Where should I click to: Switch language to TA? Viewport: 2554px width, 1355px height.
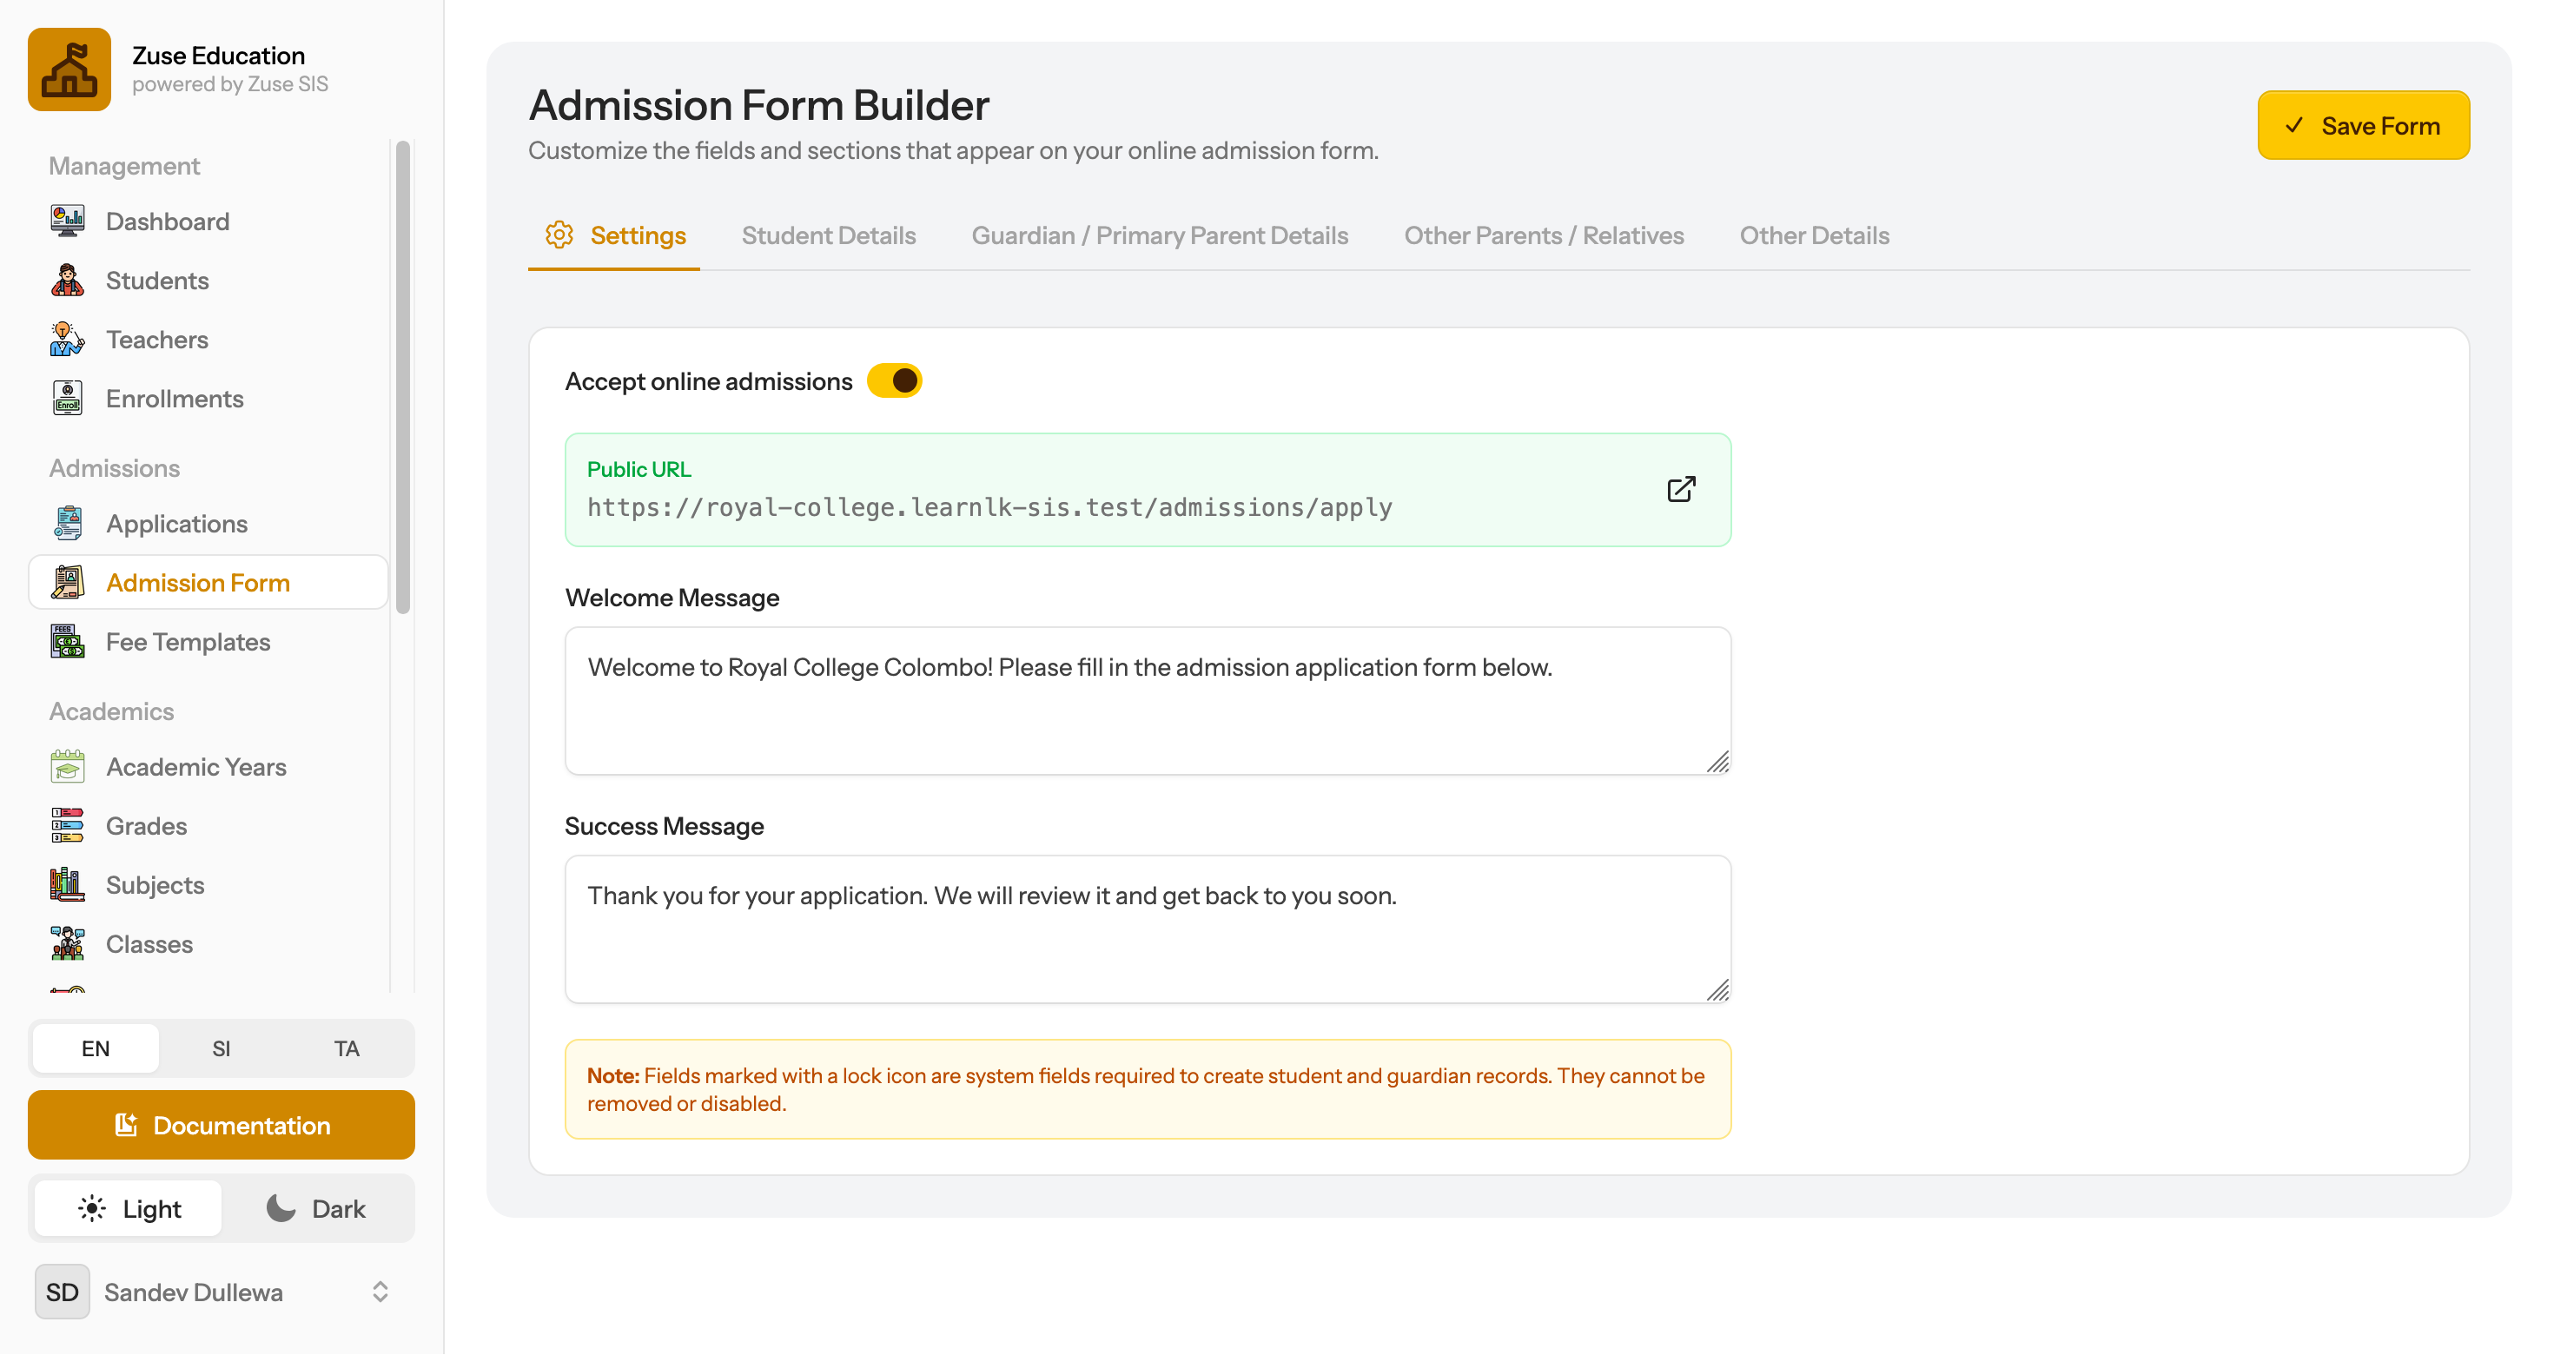[x=346, y=1048]
